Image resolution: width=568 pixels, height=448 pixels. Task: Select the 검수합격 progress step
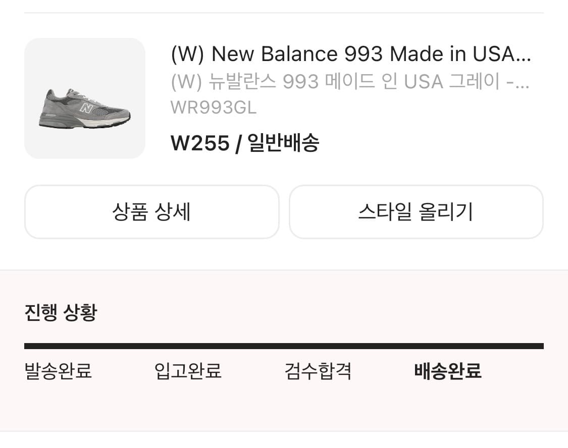318,372
